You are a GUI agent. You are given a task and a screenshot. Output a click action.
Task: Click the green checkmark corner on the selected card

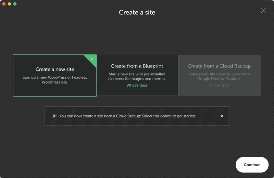(x=92, y=59)
